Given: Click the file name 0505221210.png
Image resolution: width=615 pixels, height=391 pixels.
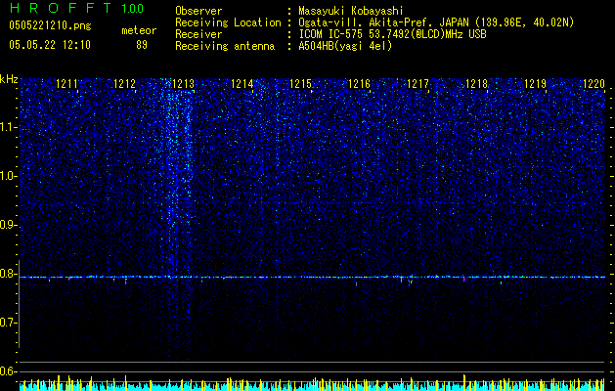Looking at the screenshot, I should [50, 25].
